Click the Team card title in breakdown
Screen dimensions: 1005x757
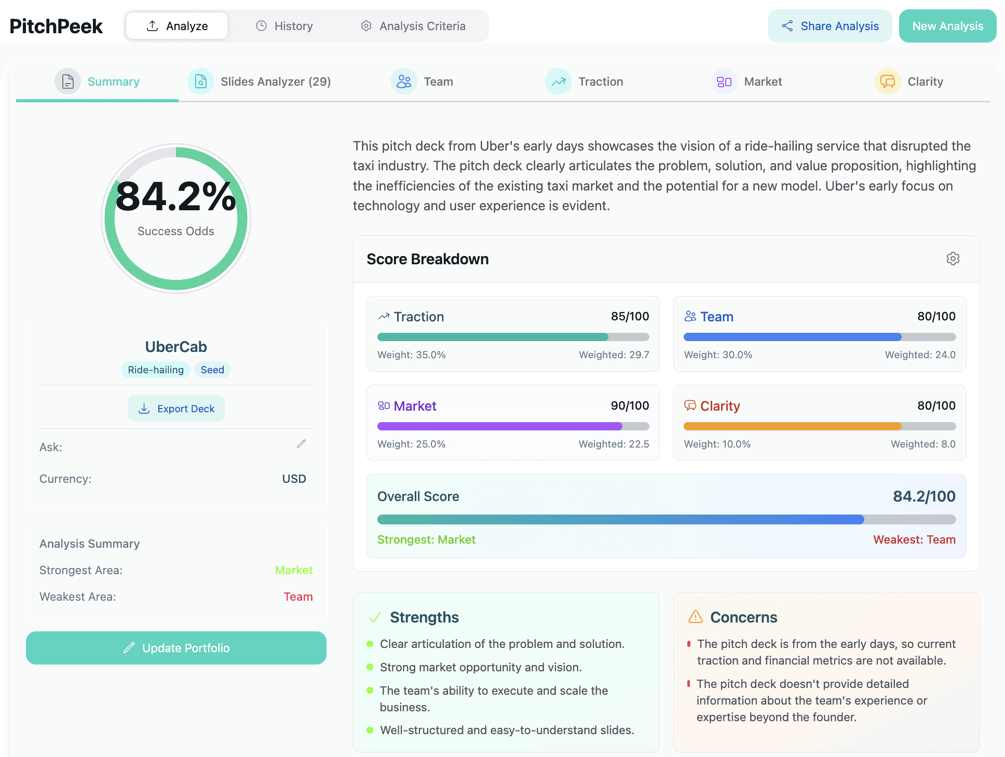(x=716, y=317)
